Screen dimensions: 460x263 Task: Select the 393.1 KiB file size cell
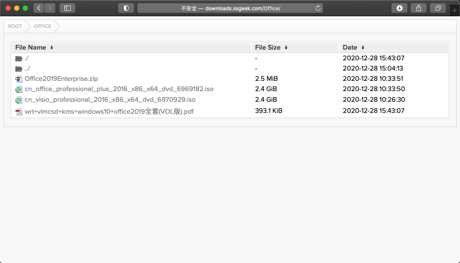click(269, 111)
